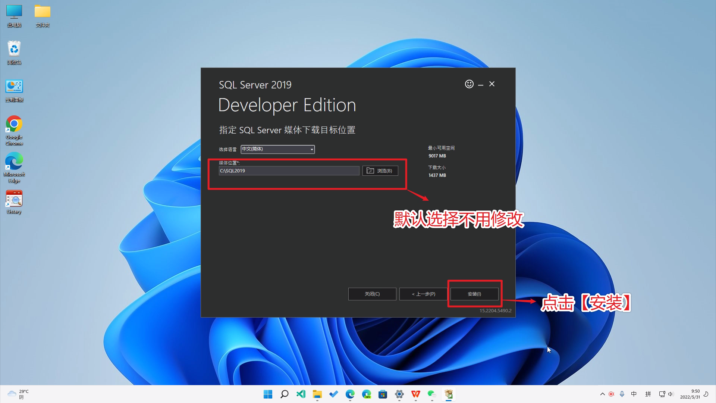Viewport: 716px width, 403px height.
Task: Click the microphone tray icon
Action: (622, 394)
